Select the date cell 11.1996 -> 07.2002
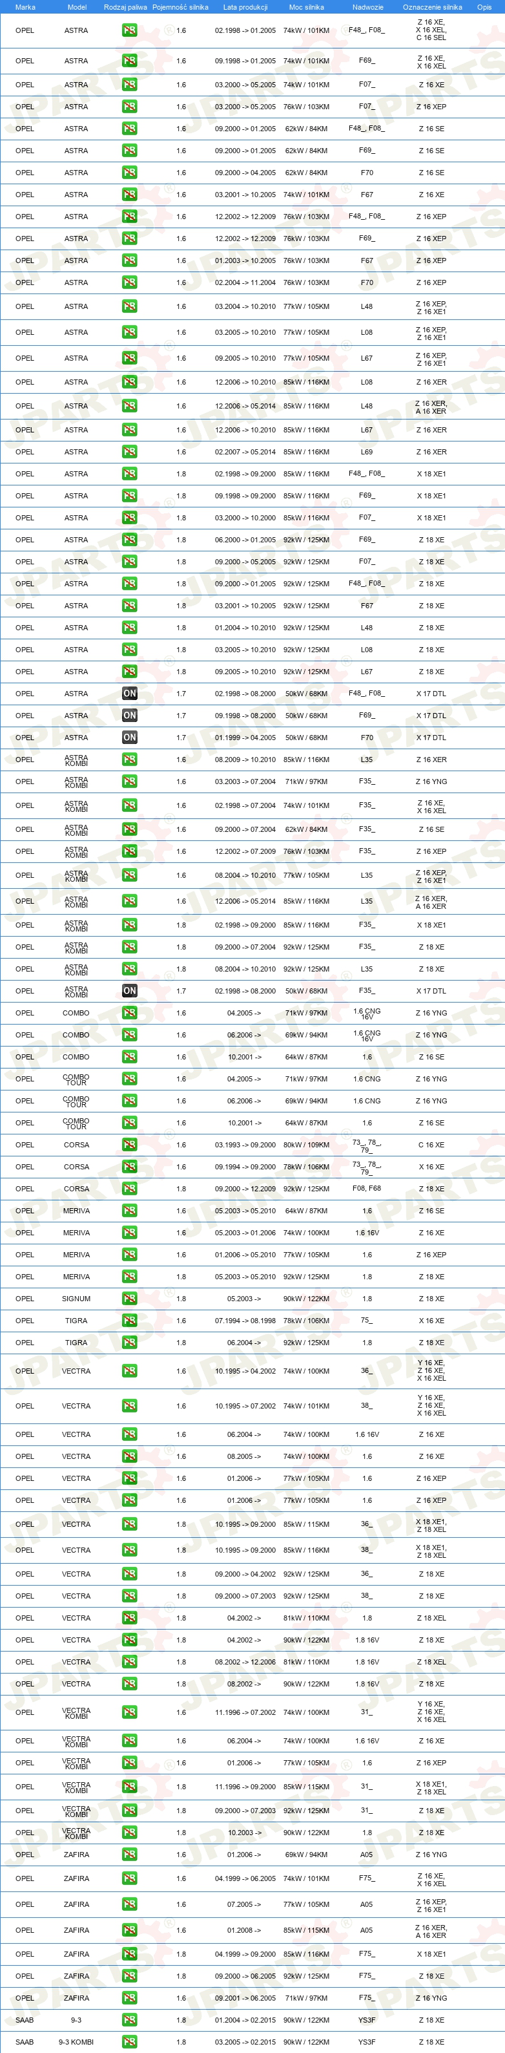505x2053 pixels. point(245,1712)
